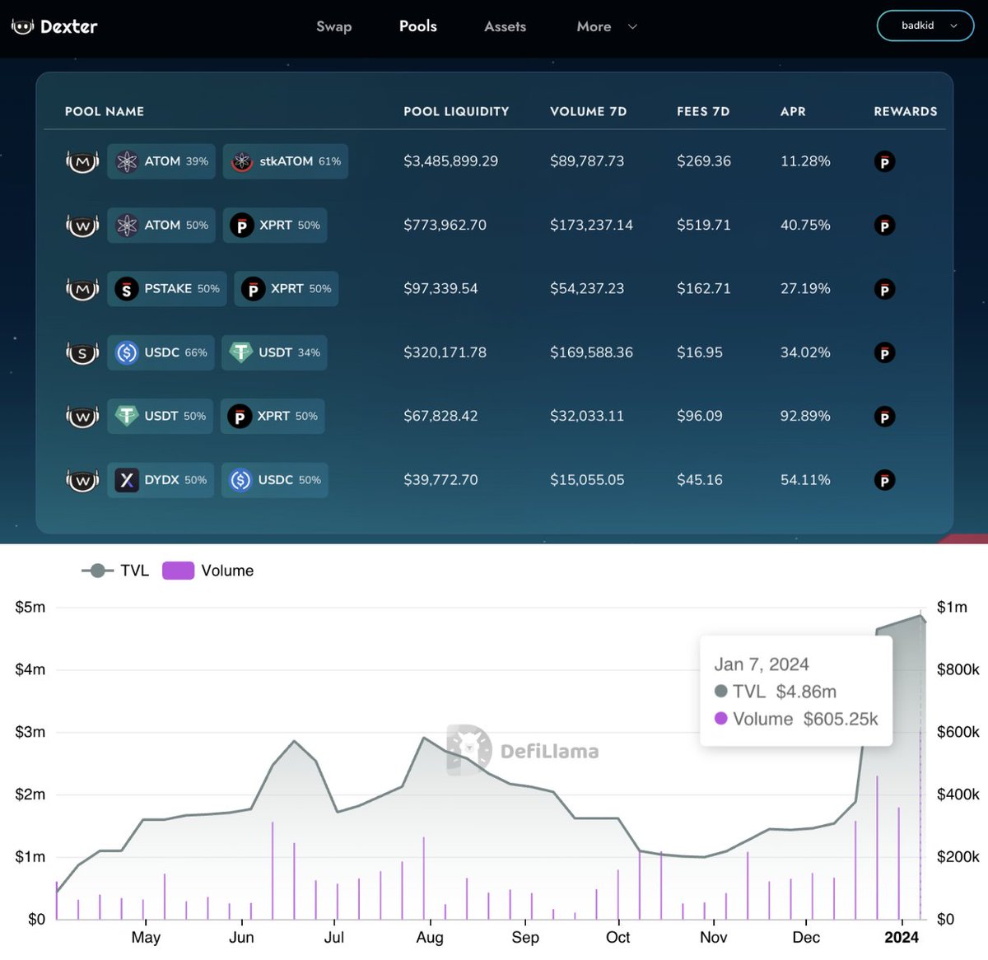Click the pool-type icon on USDC/USDT row
The width and height of the screenshot is (988, 960).
coord(82,352)
